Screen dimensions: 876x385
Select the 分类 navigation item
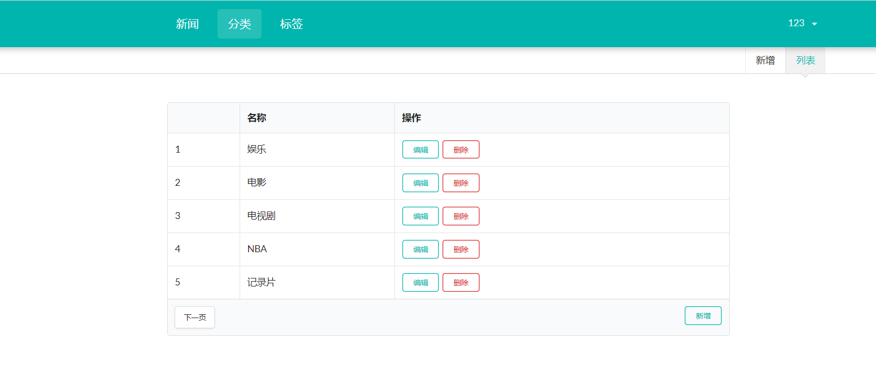[239, 24]
